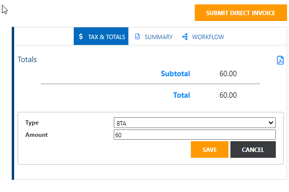The height and width of the screenshot is (192, 289).
Task: Click the PDF export icon
Action: (x=280, y=60)
